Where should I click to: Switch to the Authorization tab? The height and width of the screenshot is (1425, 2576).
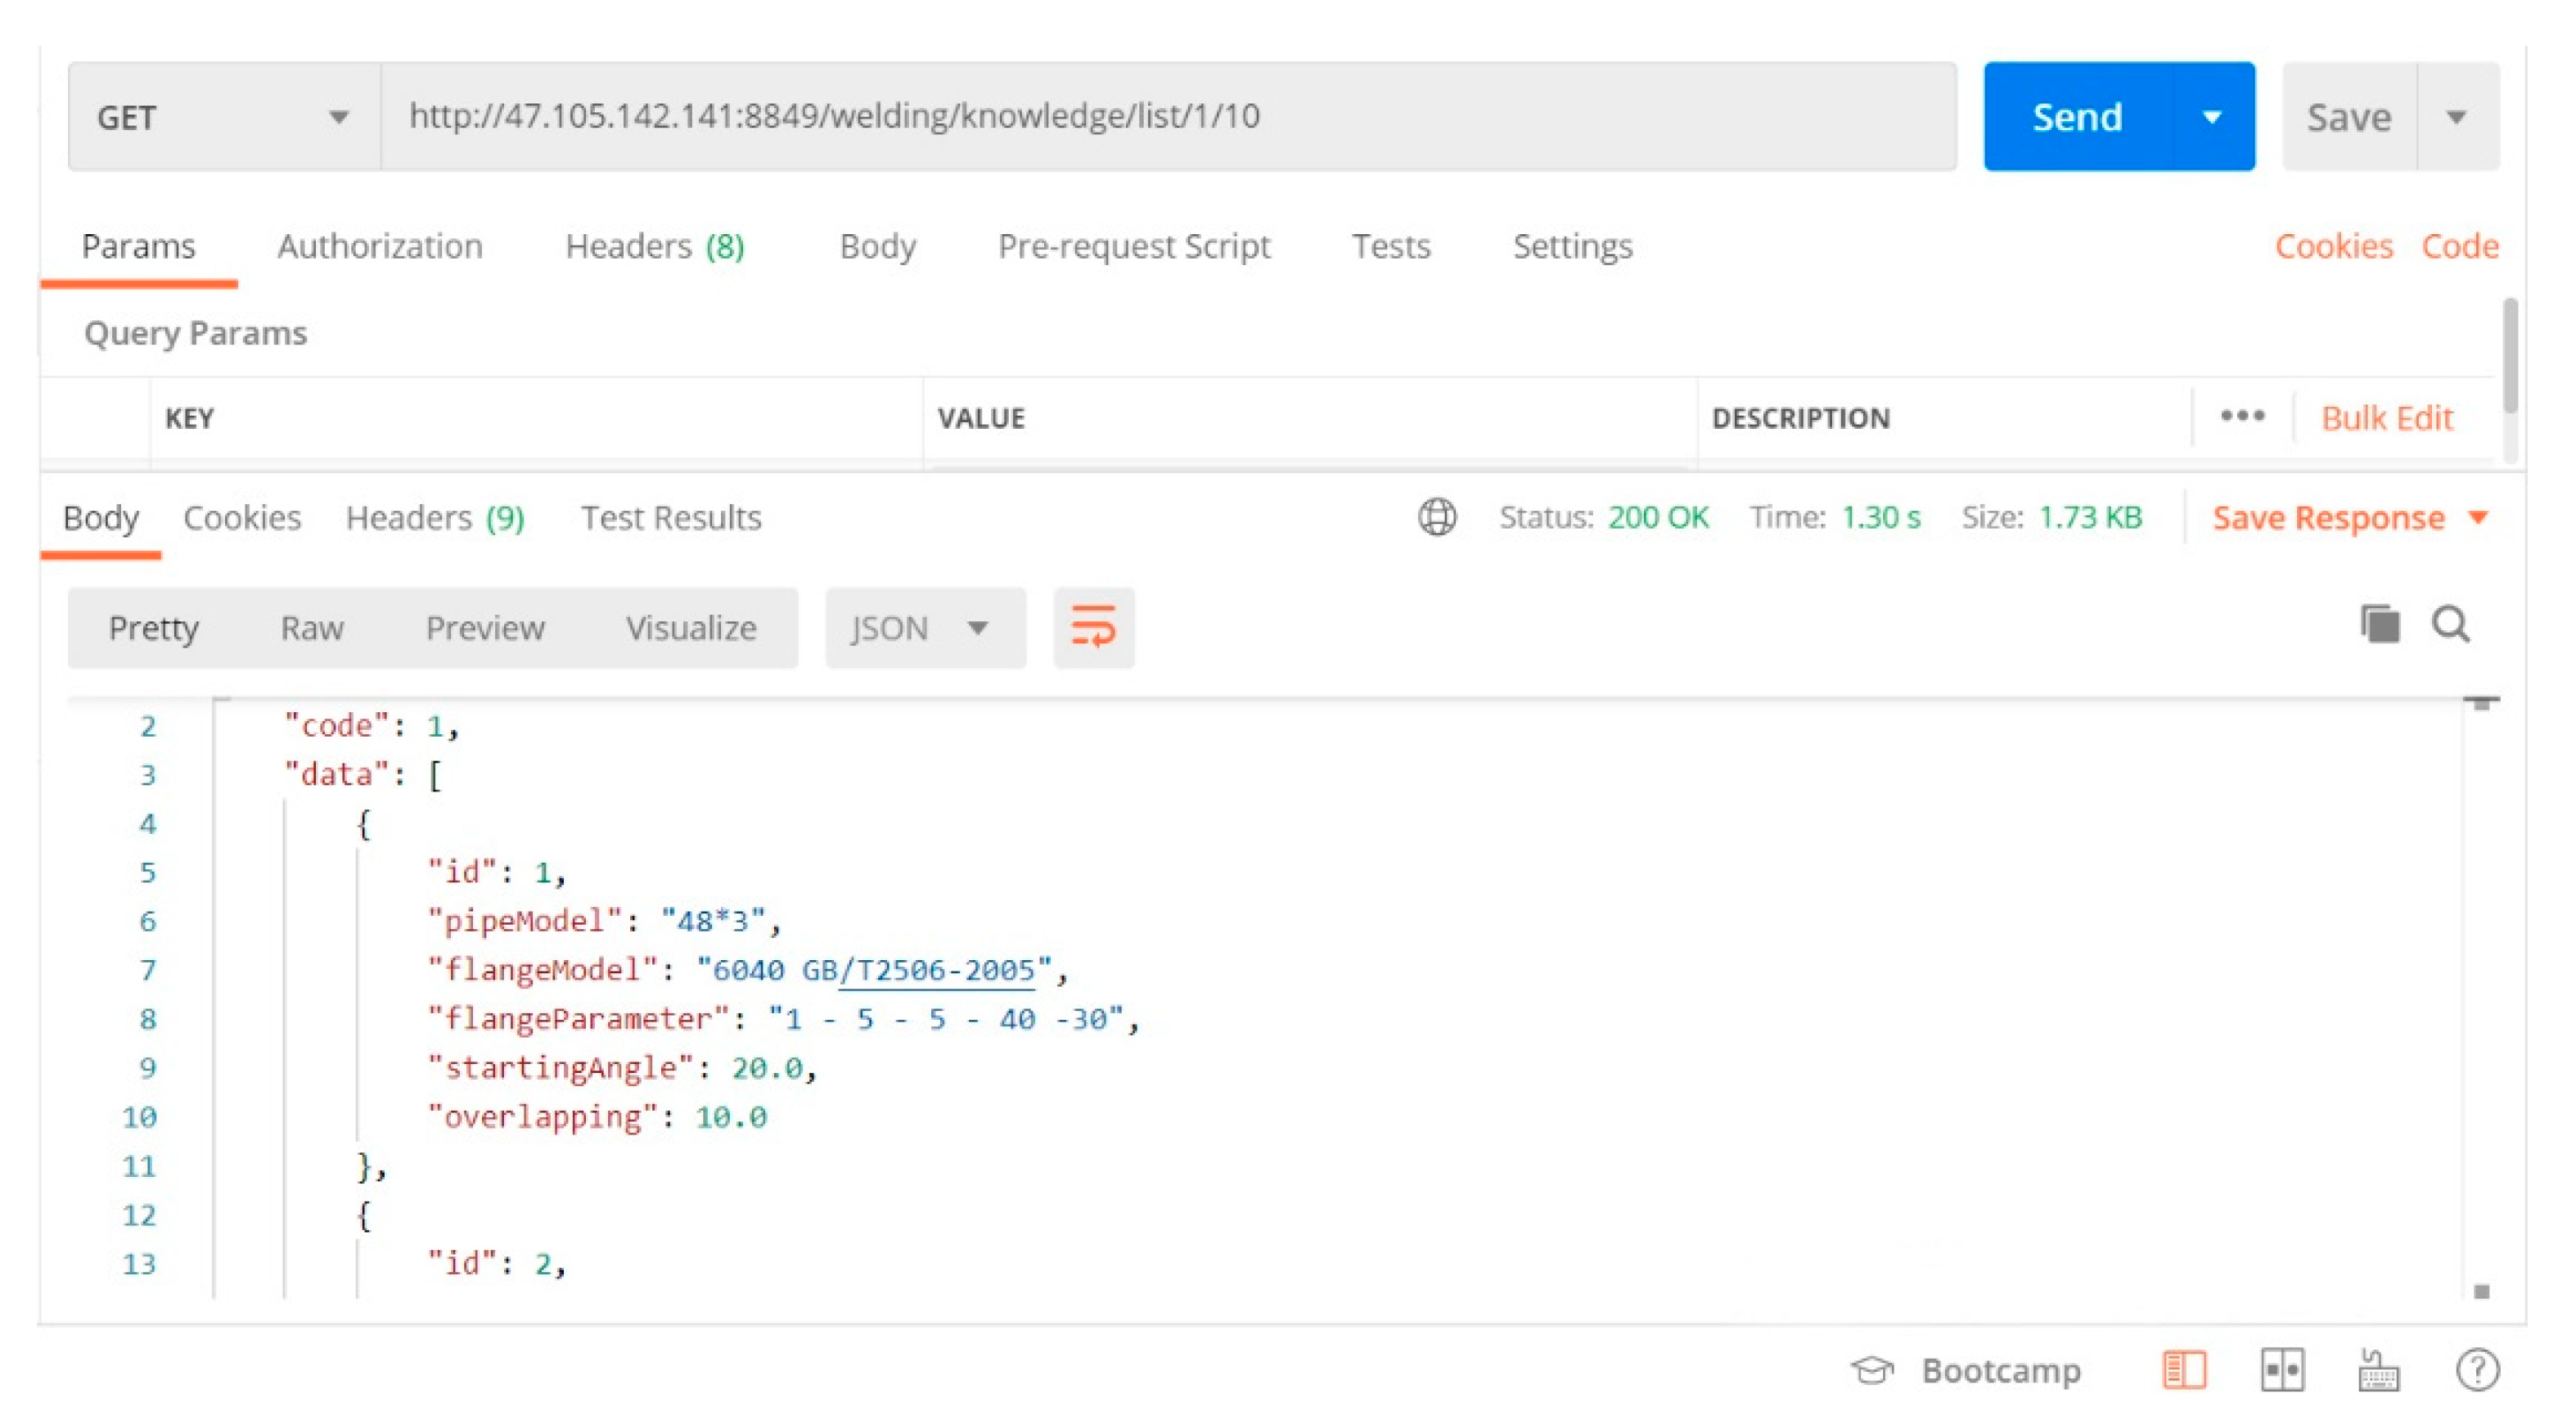[x=380, y=246]
